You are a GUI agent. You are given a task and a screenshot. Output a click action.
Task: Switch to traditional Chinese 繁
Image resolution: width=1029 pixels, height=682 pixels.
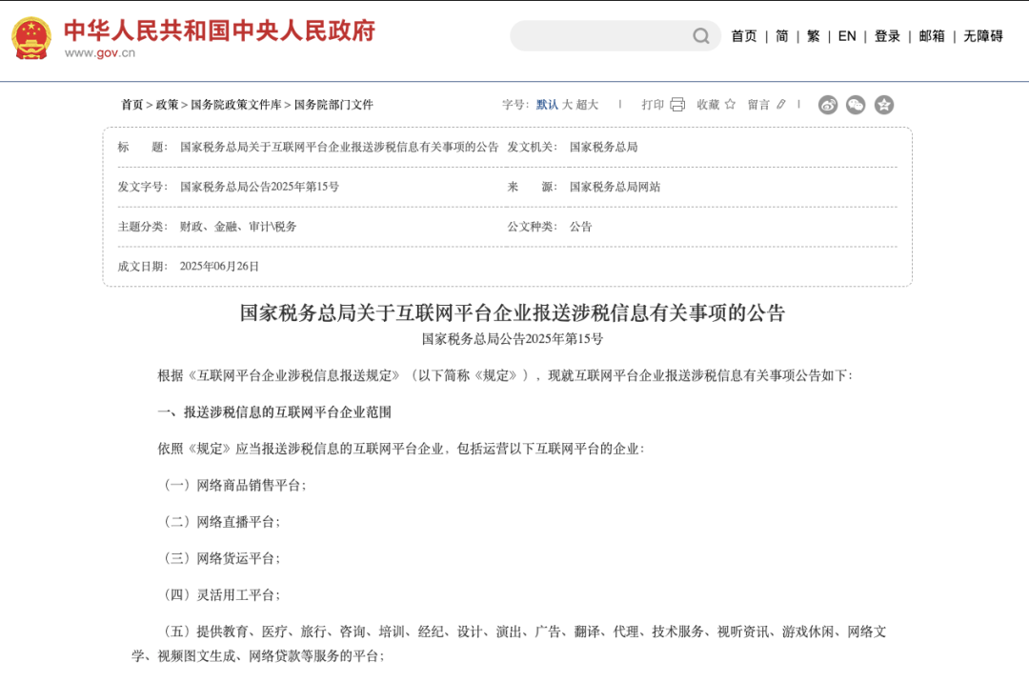pos(813,35)
